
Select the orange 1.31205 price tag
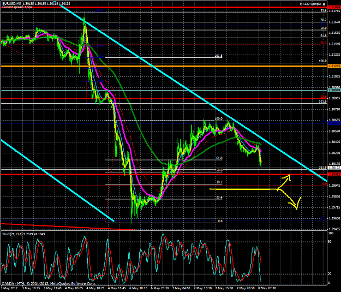[x=334, y=66]
